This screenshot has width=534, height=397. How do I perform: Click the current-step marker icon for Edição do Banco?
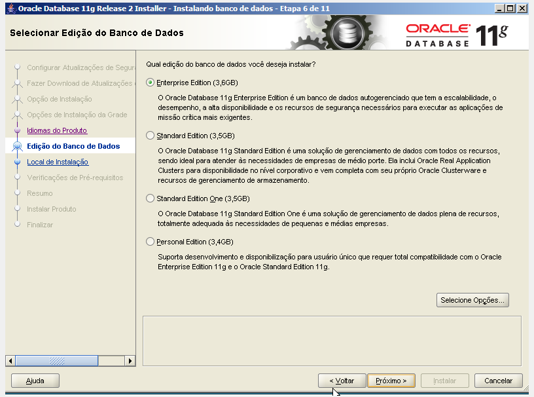coord(17,146)
